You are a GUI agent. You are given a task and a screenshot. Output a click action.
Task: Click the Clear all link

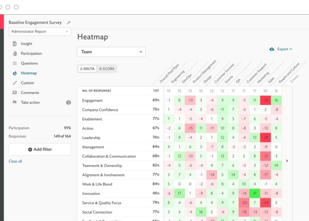pos(15,161)
